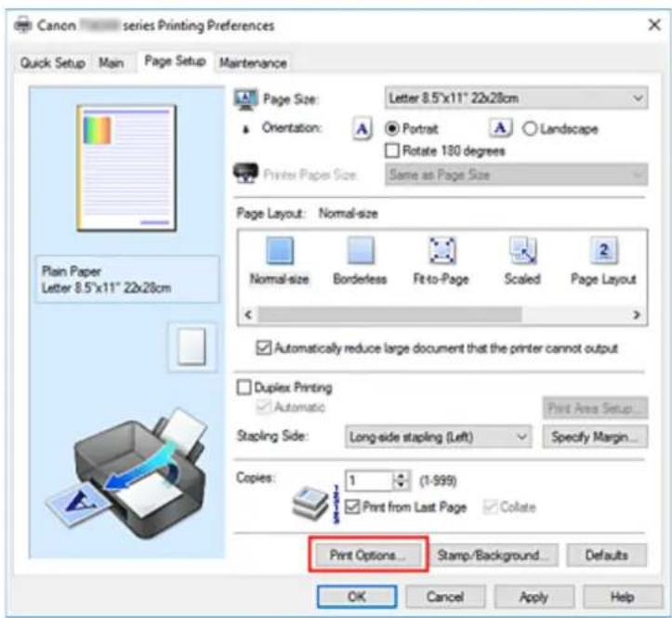Select the Landscape radio button
The height and width of the screenshot is (618, 672).
click(x=529, y=128)
